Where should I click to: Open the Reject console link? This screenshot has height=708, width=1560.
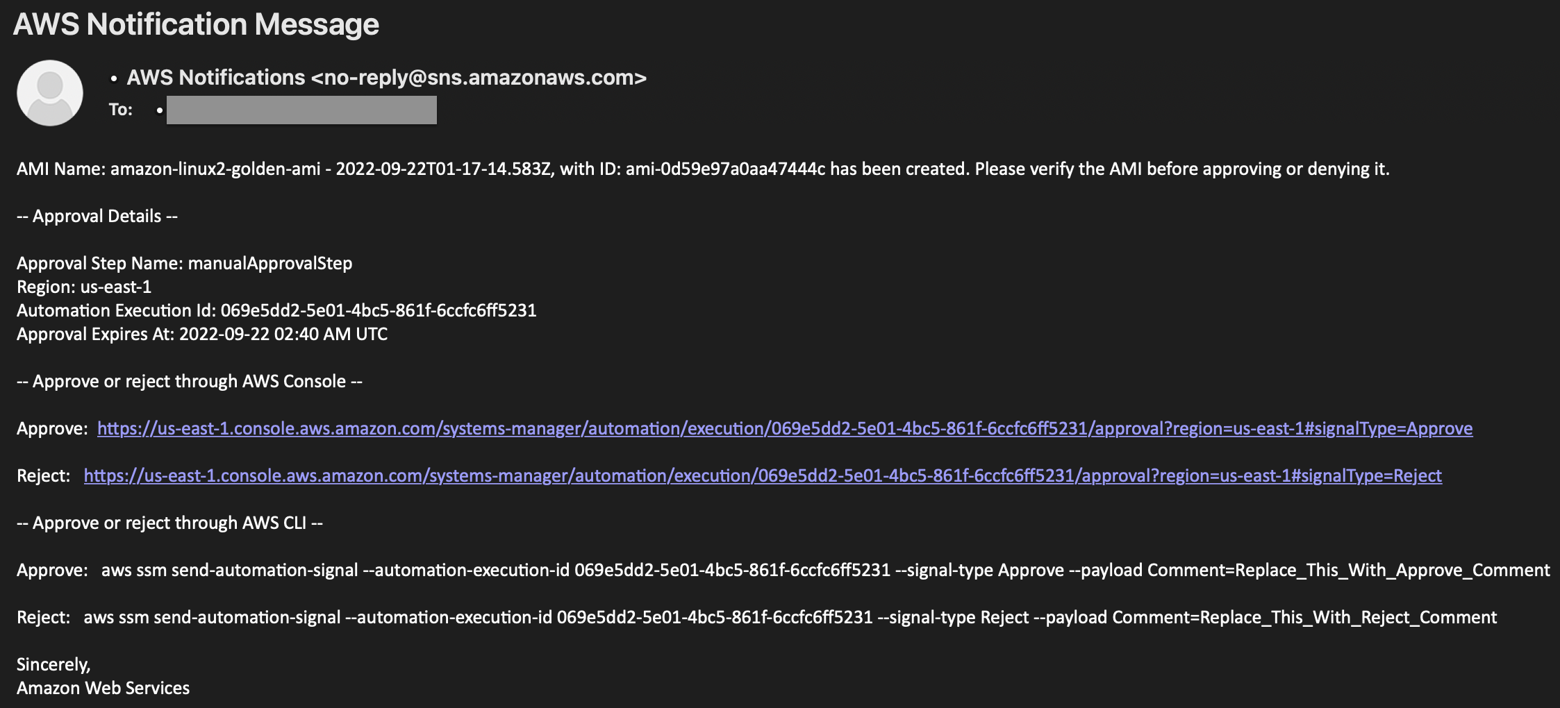[x=763, y=476]
